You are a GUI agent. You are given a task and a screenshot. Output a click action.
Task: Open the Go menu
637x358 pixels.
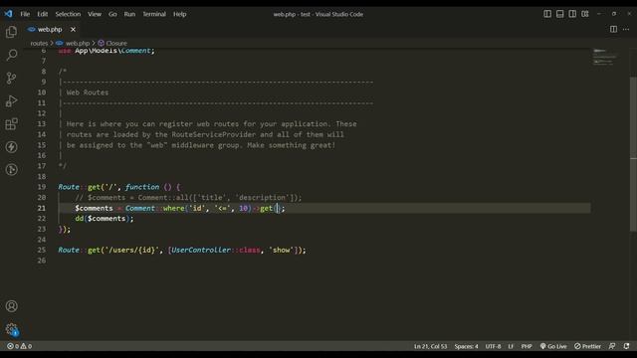point(112,14)
